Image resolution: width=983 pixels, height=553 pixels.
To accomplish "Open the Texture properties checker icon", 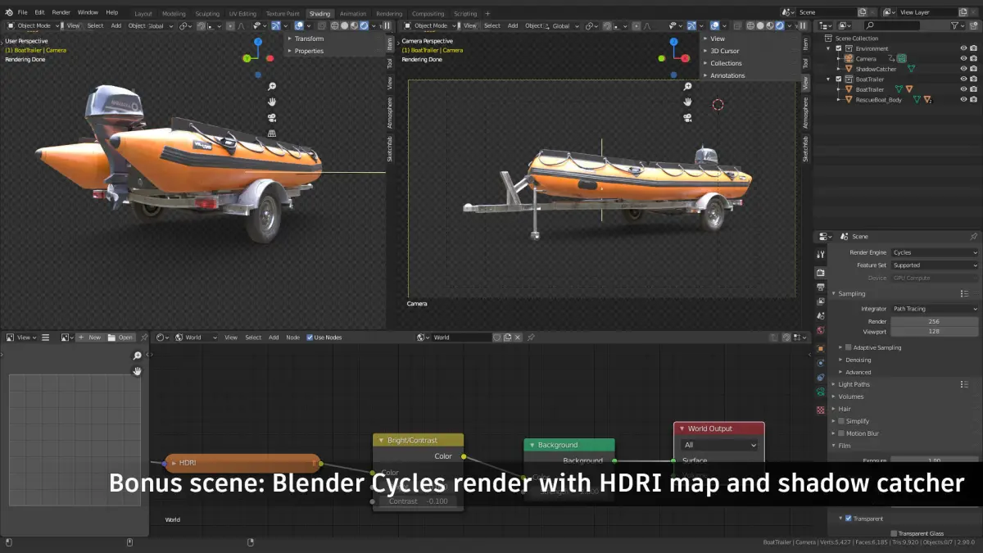I will coord(820,410).
